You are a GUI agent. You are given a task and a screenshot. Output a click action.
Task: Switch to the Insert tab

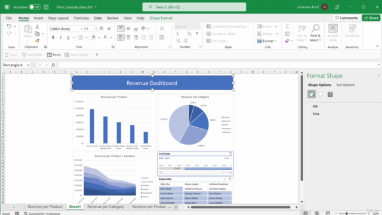pyautogui.click(x=38, y=18)
